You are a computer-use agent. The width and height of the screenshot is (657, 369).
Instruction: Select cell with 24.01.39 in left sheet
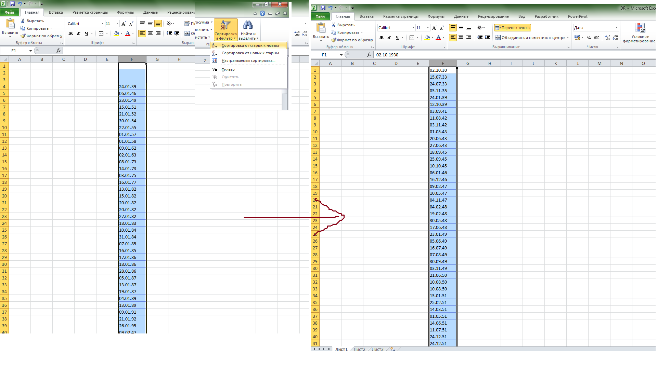click(132, 86)
